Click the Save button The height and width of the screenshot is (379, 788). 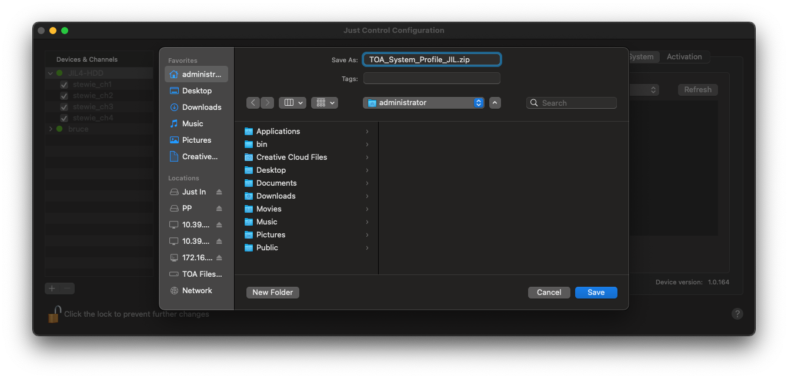point(596,292)
